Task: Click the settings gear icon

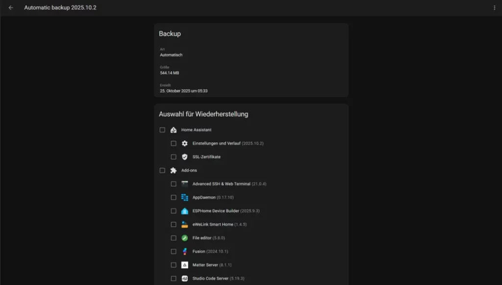Action: pyautogui.click(x=184, y=143)
